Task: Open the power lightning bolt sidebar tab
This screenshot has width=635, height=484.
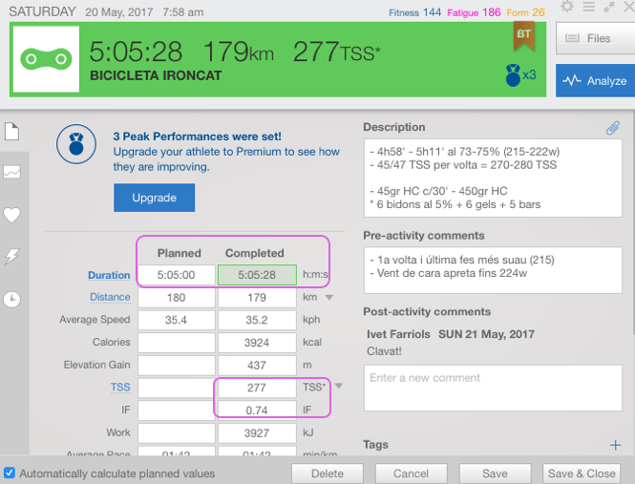Action: pyautogui.click(x=11, y=257)
